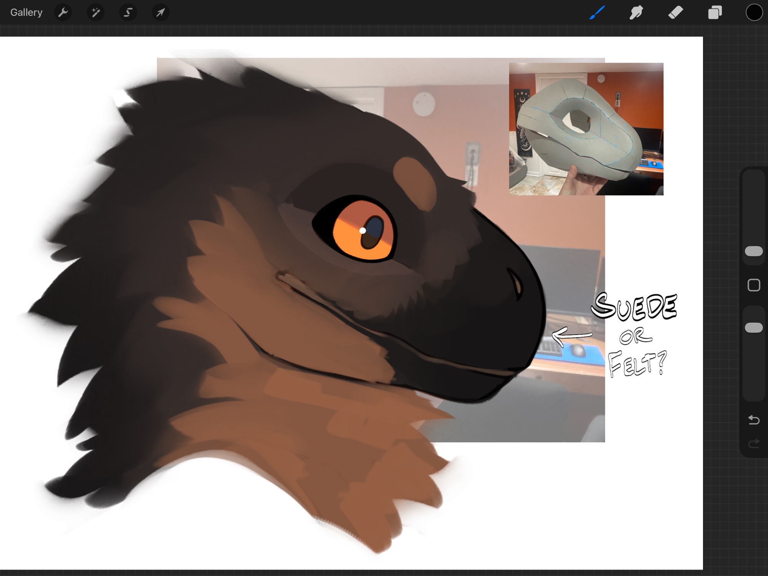This screenshot has height=576, width=768.
Task: Open the Layers panel
Action: tap(715, 12)
